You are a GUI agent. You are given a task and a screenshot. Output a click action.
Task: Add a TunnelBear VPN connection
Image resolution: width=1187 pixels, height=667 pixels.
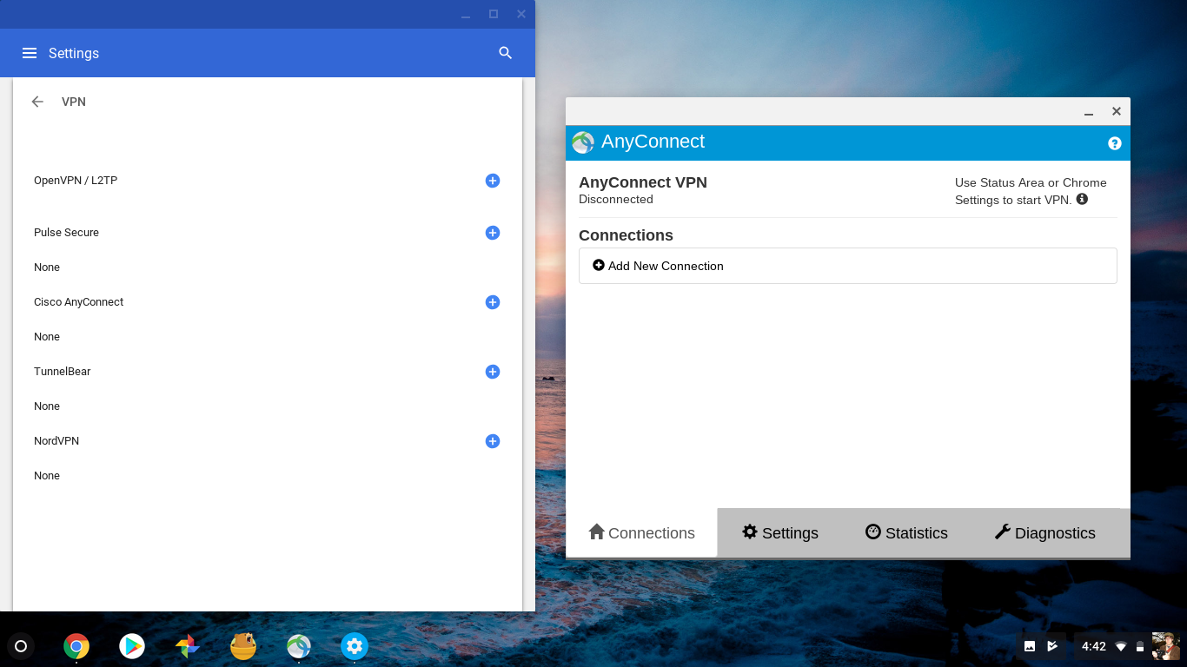[x=493, y=372]
